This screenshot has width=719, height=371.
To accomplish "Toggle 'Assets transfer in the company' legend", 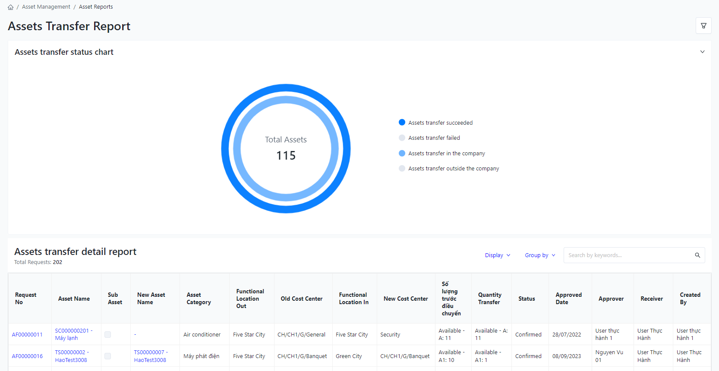I will (446, 154).
